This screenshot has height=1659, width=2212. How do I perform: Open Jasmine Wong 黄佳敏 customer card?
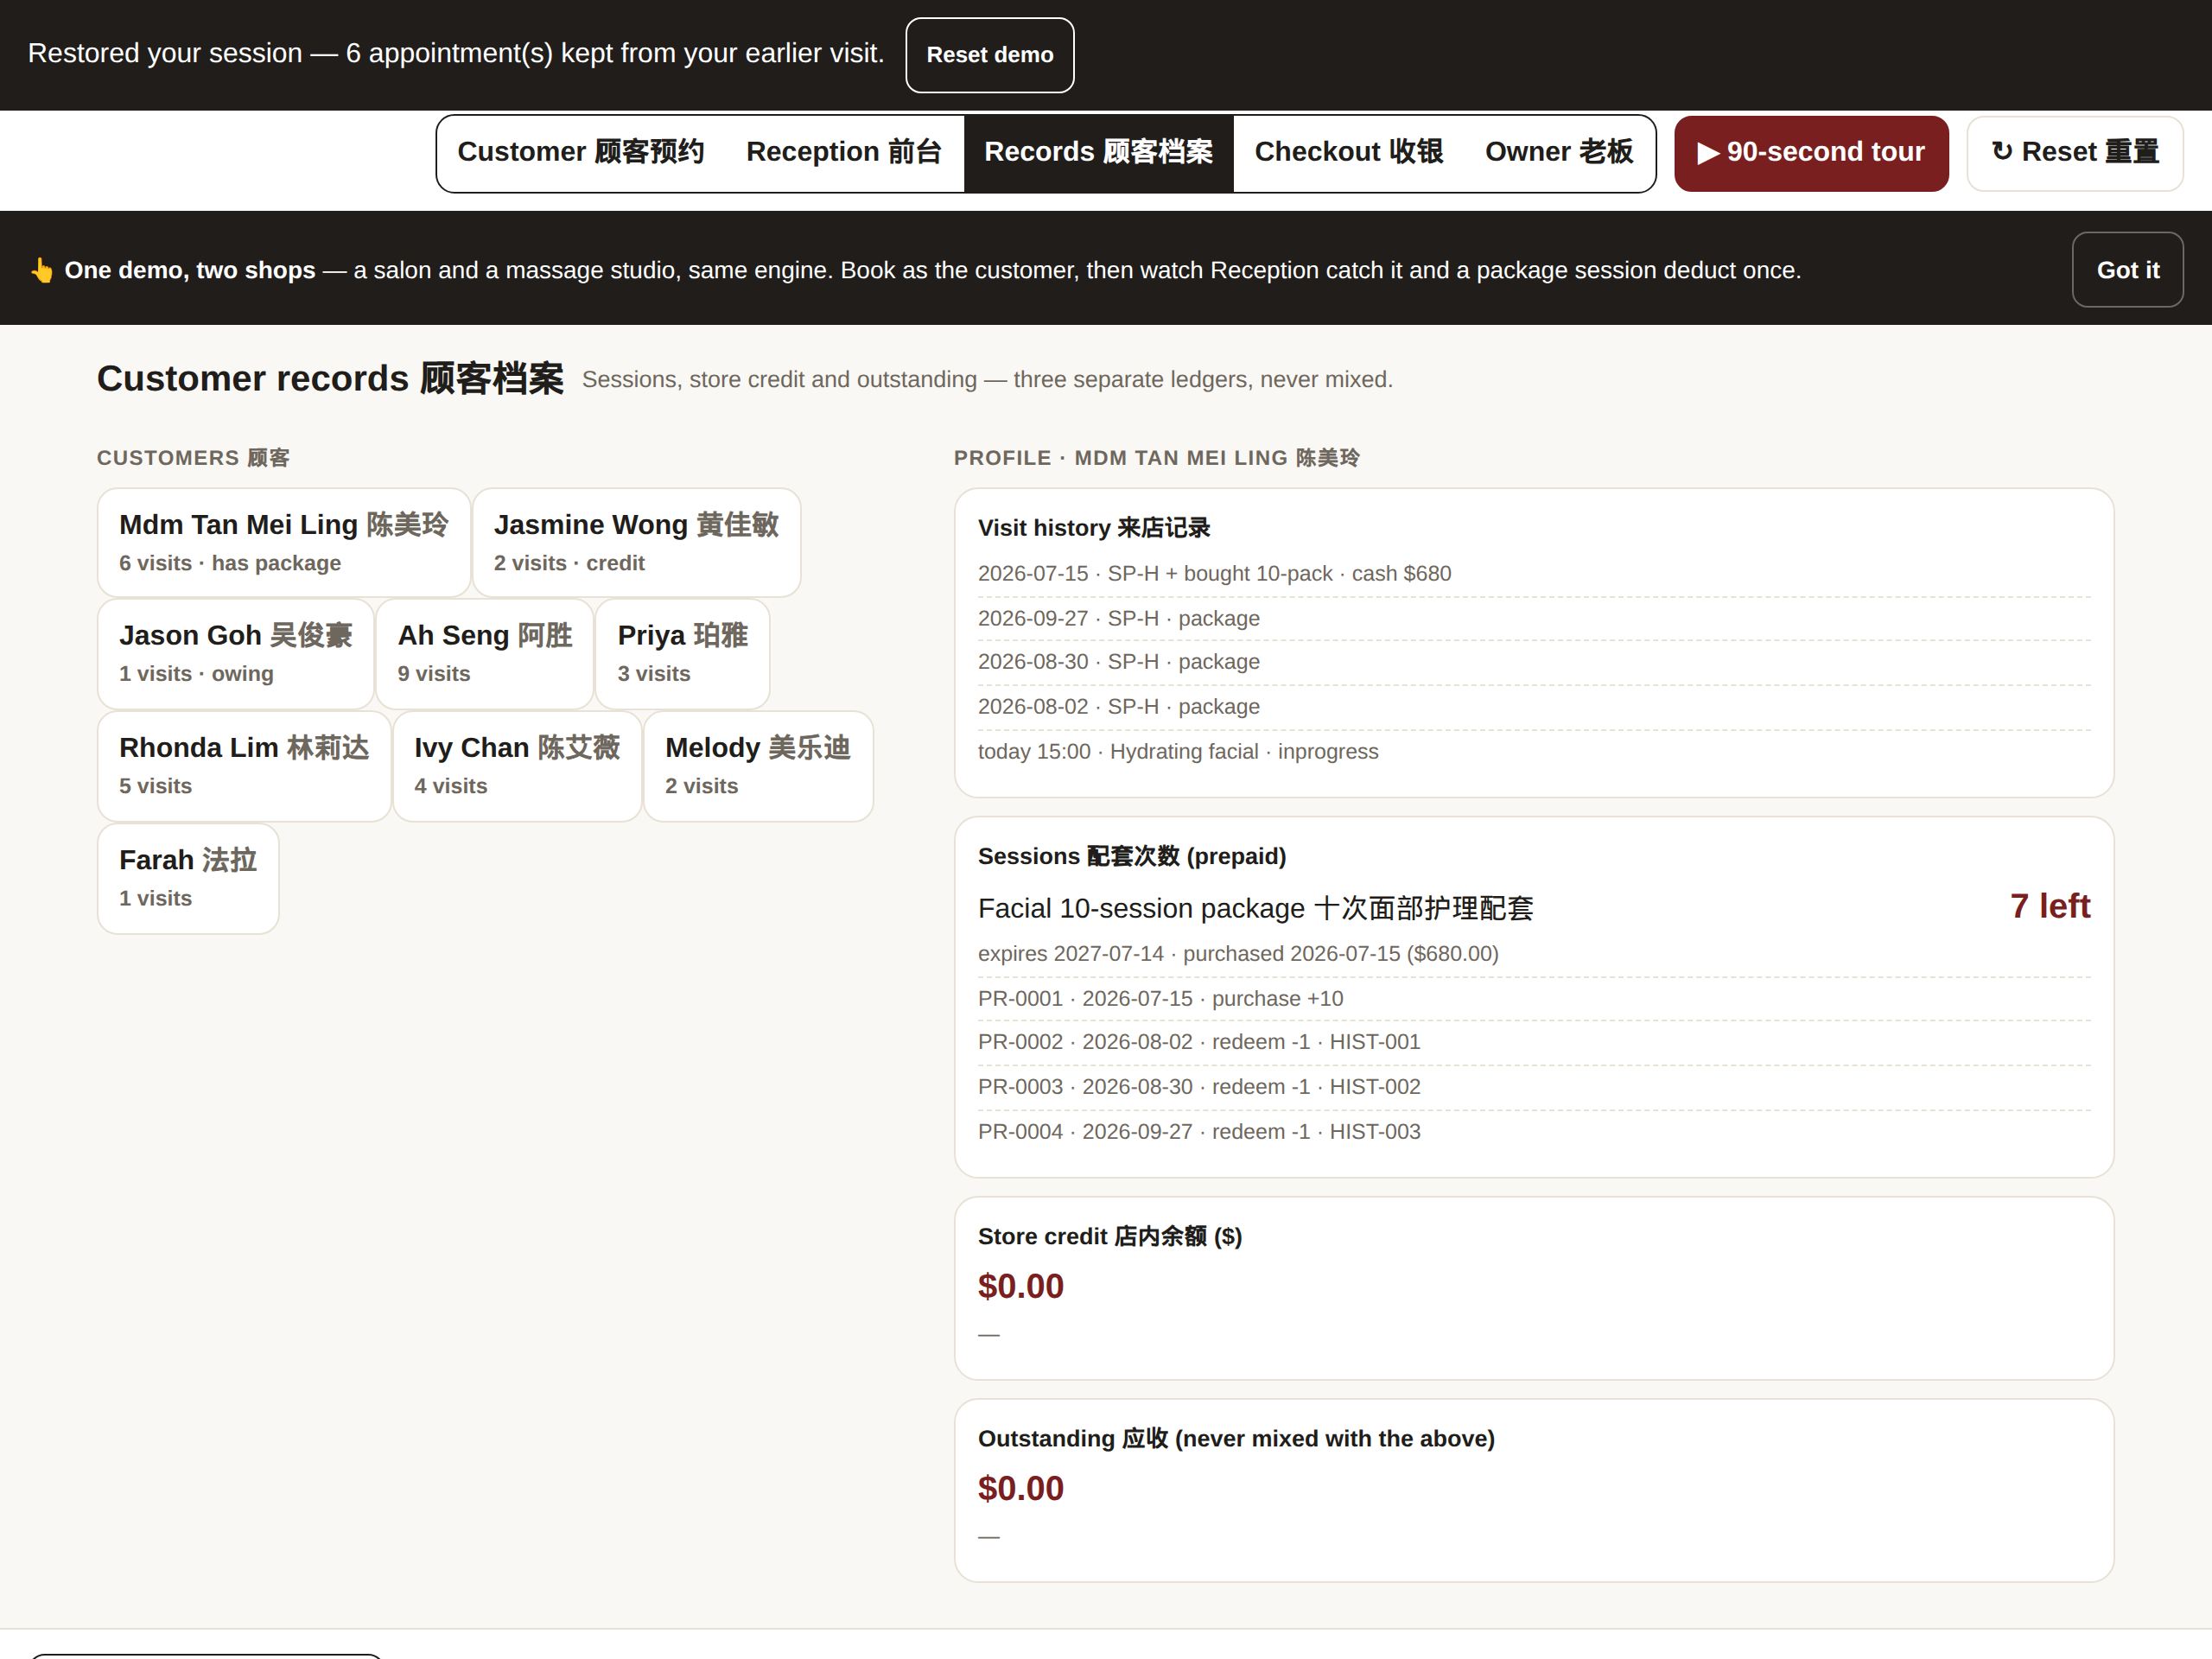coord(636,542)
